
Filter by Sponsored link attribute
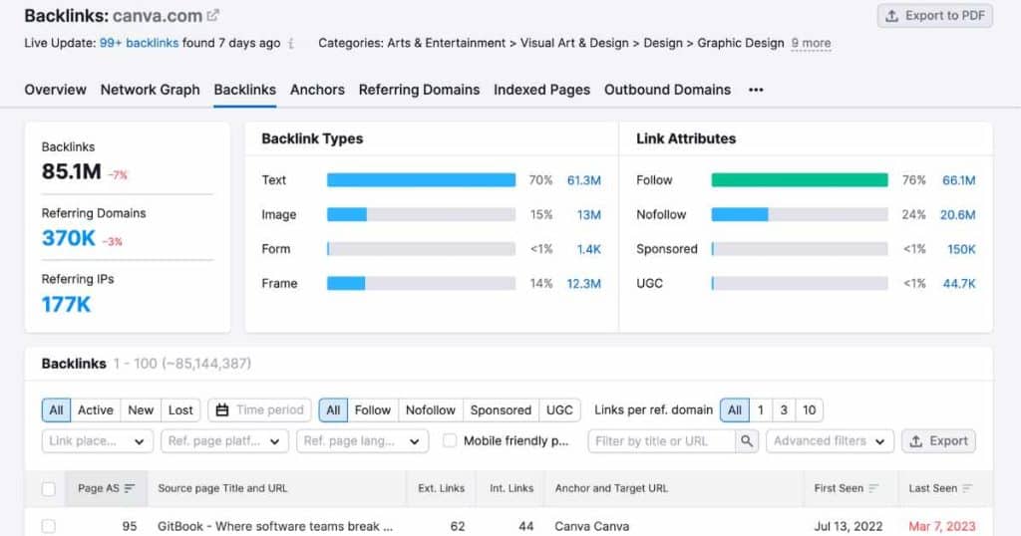coord(501,410)
